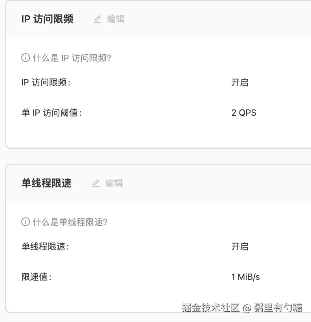This screenshot has height=322, width=311.
Task: Click 编辑 text next to 单线程限速 heading
Action: [114, 183]
